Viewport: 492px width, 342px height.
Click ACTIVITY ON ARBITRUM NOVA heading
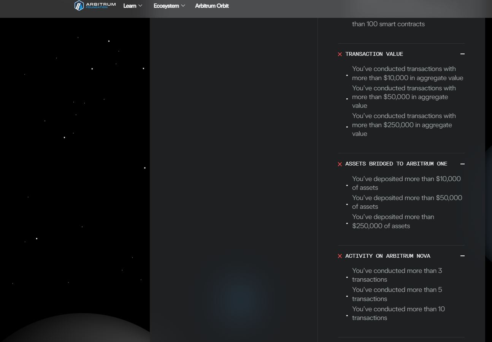pyautogui.click(x=388, y=256)
